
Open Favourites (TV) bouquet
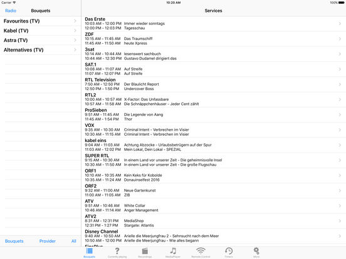pyautogui.click(x=41, y=21)
